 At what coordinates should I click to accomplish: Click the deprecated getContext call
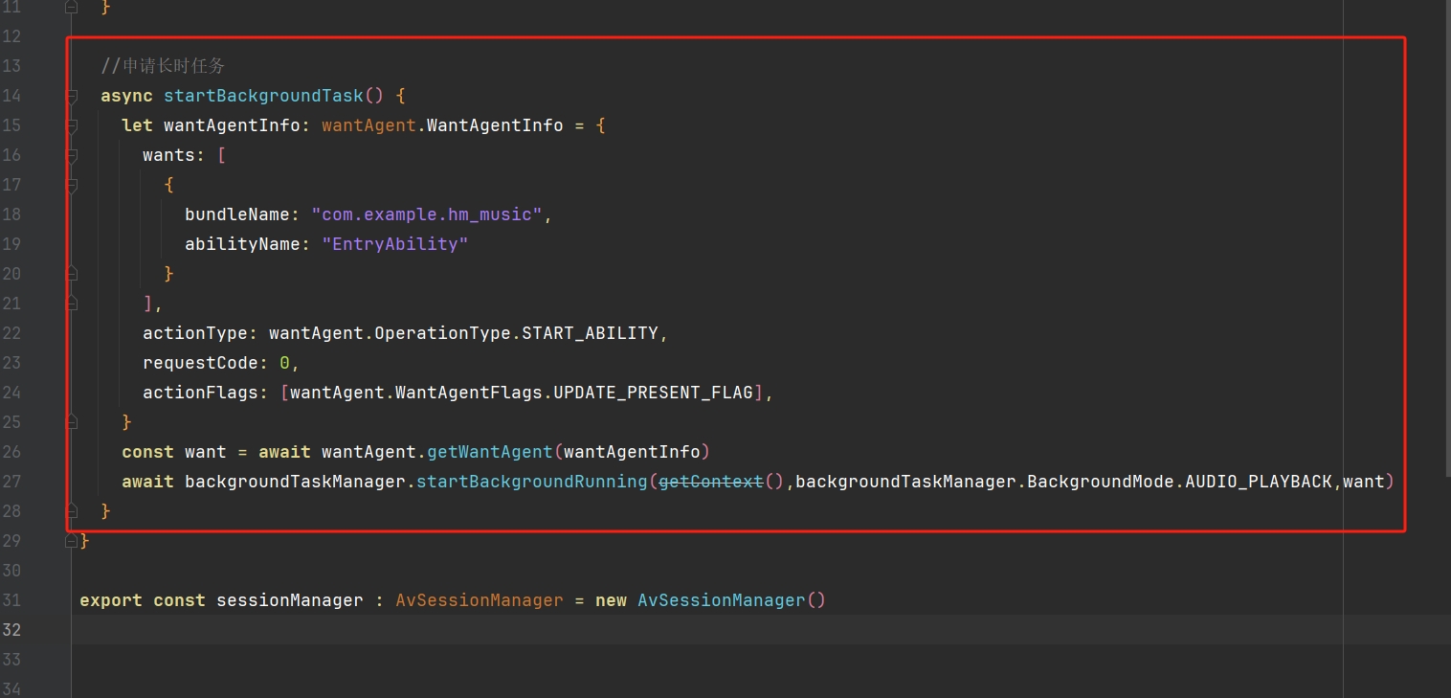[710, 482]
